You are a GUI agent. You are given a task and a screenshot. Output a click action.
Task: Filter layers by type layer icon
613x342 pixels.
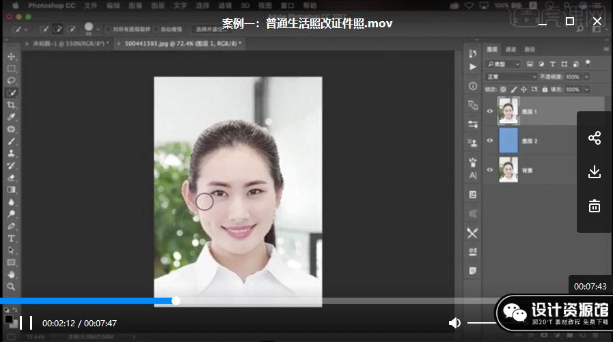click(552, 64)
